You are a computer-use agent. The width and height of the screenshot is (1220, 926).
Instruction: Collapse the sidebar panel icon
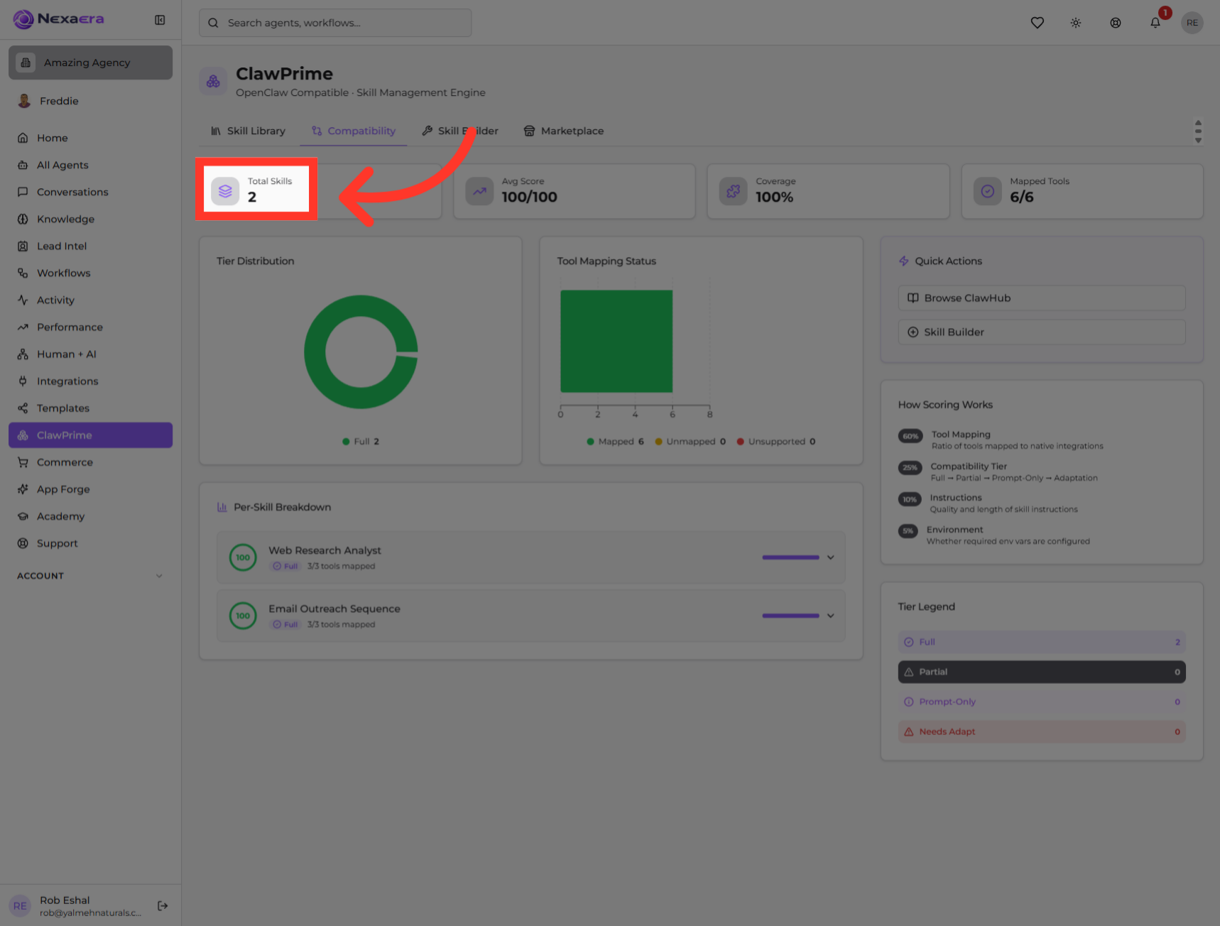[160, 20]
